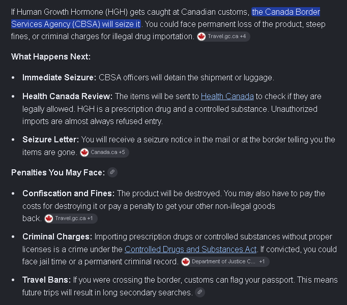The width and height of the screenshot is (347, 305).
Task: Click the 'What Happens Next:' heading
Action: [x=51, y=57]
